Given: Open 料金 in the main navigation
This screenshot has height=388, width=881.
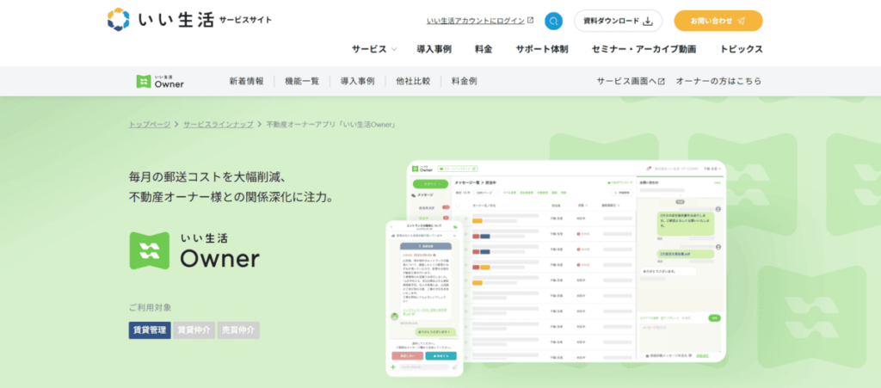Looking at the screenshot, I should (x=484, y=49).
